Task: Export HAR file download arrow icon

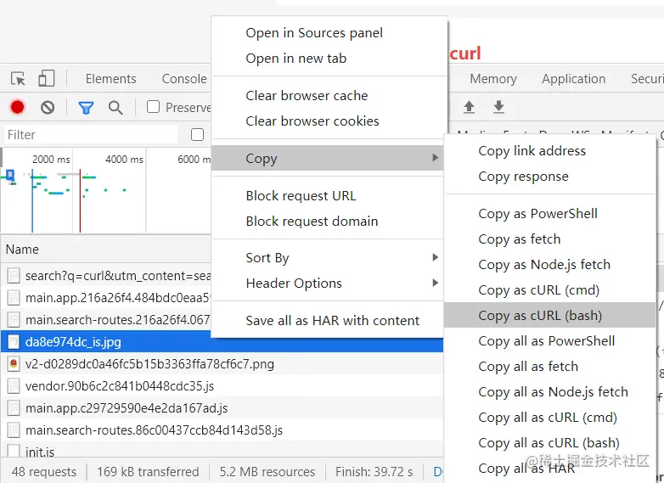Action: click(498, 107)
